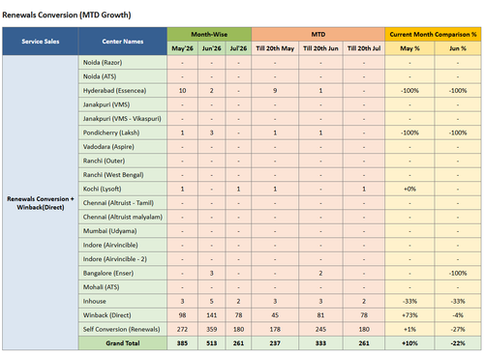
Task: Click the 'Renewals Conversion (MTD Growth)' title
Action: [67, 15]
